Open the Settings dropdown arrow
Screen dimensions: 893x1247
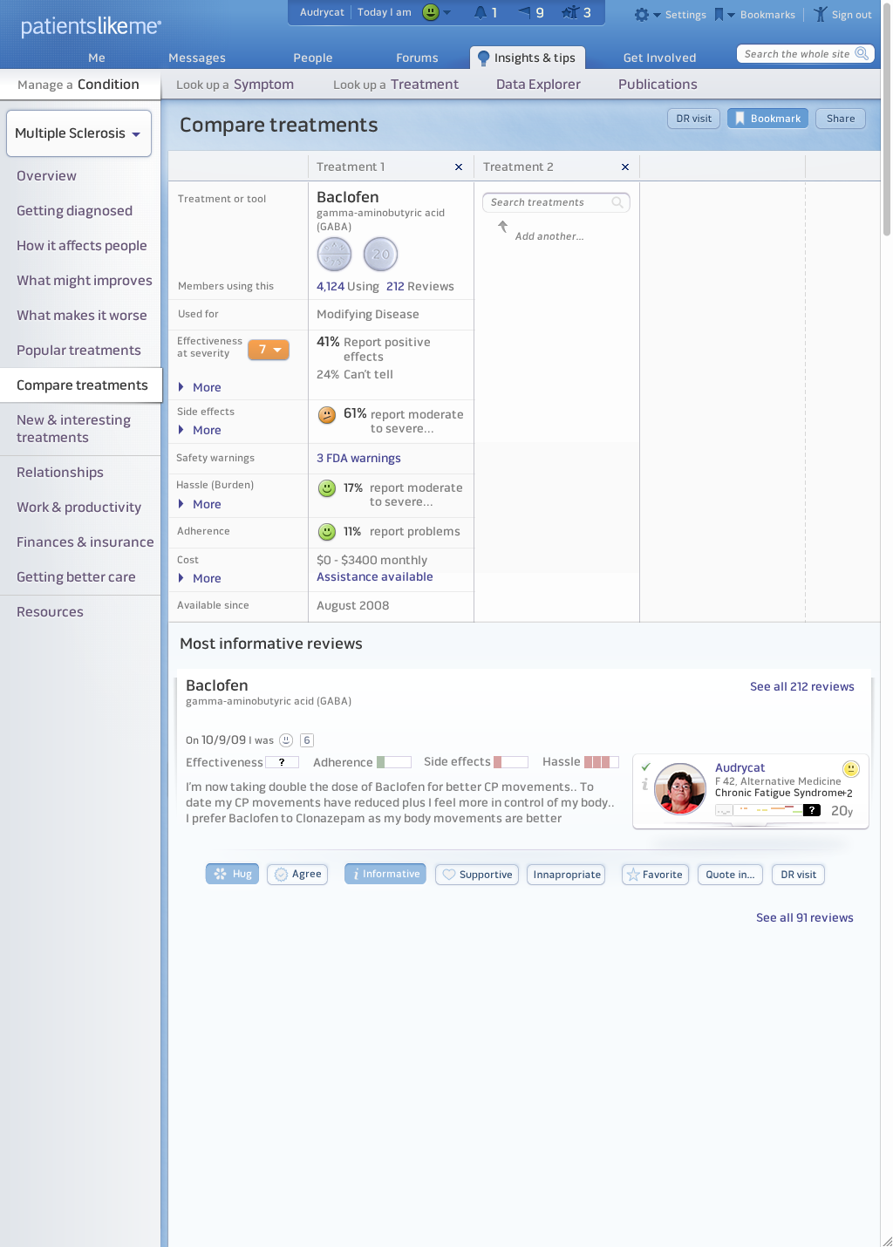pyautogui.click(x=658, y=16)
